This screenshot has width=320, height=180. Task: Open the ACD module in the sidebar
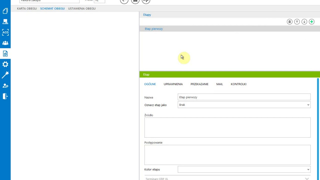point(5,32)
